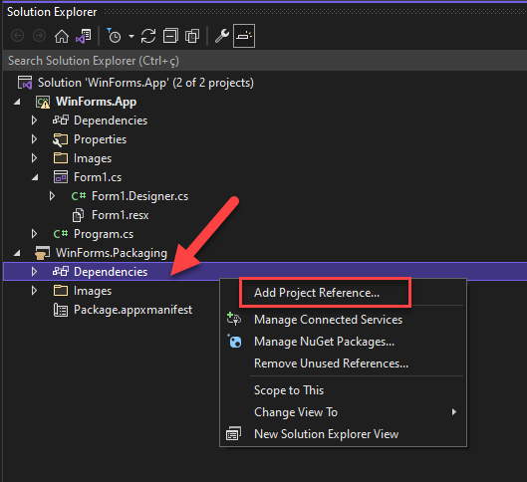Collapse the WinForms.Packaging project node
The image size is (527, 482).
pyautogui.click(x=17, y=253)
